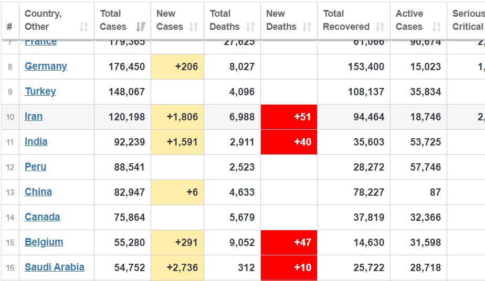485x281 pixels.
Task: Sort table by New Cases arrows
Action: 194,27
